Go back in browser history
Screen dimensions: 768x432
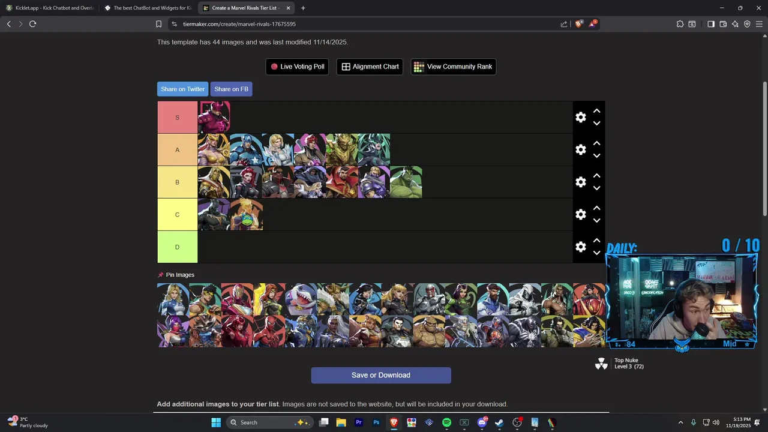coord(8,24)
